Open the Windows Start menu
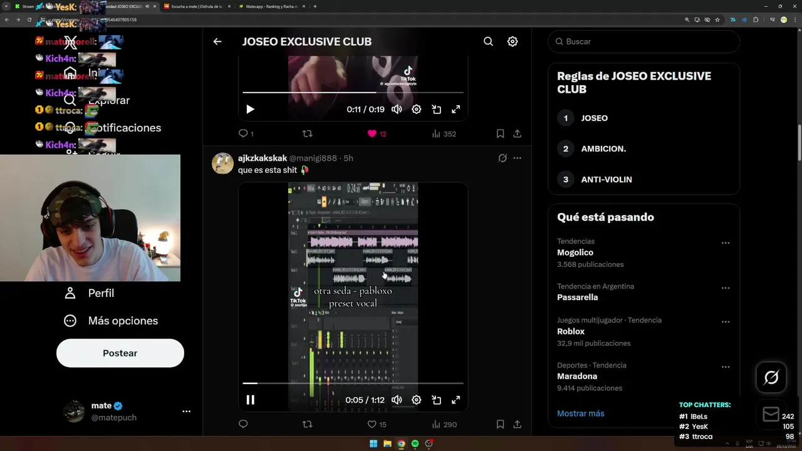802x451 pixels. pos(373,443)
